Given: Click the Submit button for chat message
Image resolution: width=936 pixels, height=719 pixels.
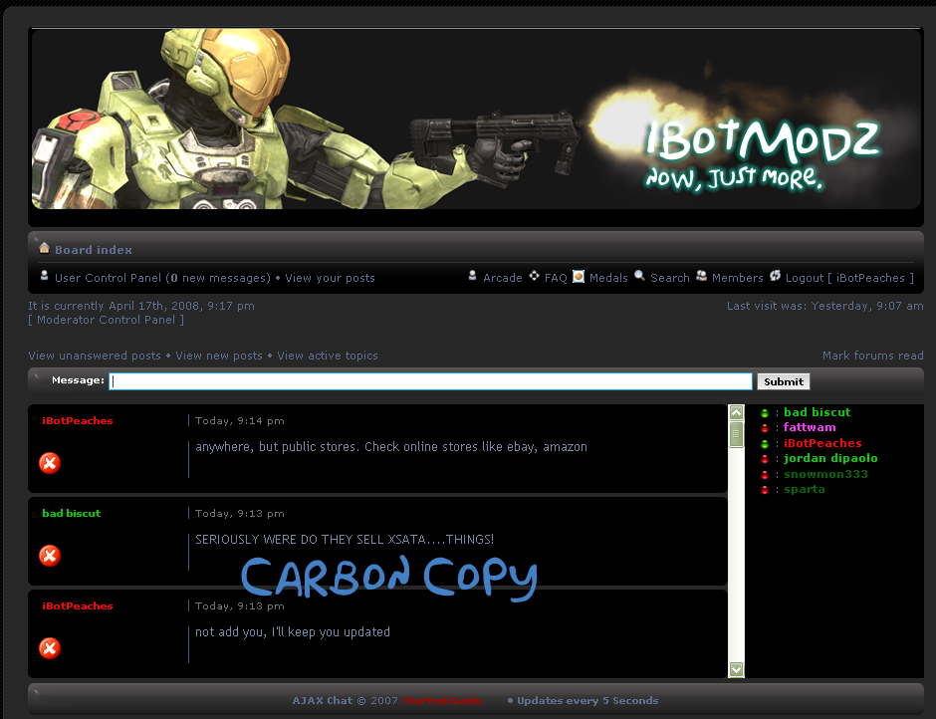Looking at the screenshot, I should (784, 381).
